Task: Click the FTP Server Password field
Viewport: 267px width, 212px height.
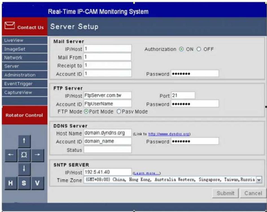Action: click(195, 104)
